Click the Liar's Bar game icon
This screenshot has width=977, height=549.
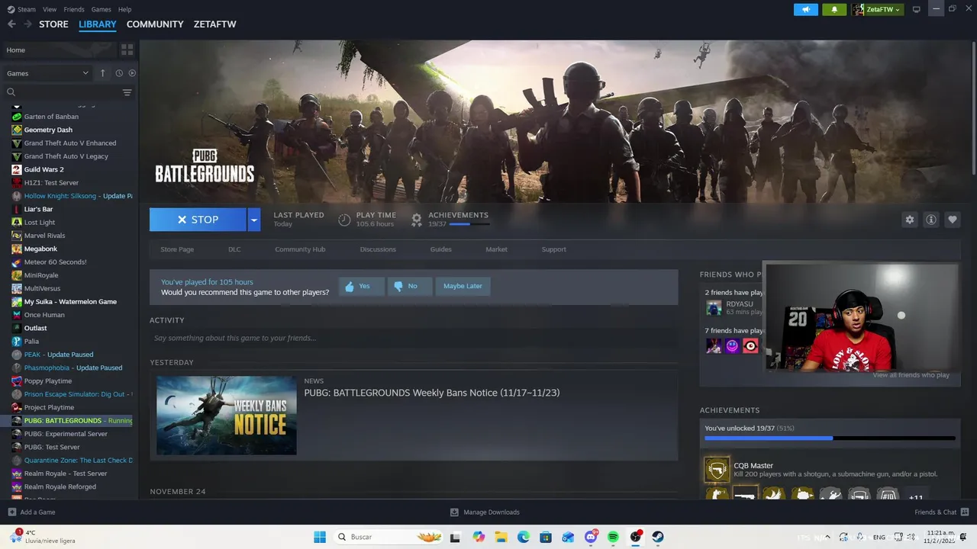[x=17, y=209]
